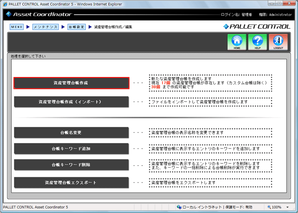Close the Internet Explorer window
Viewport: 298px width, 213px height.
(289, 3)
